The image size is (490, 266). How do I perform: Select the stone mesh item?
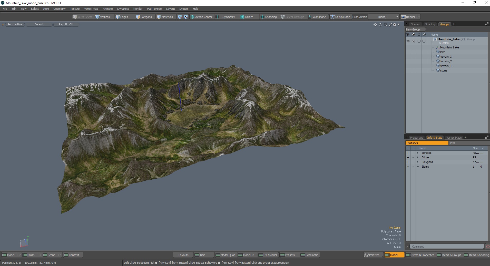[444, 70]
